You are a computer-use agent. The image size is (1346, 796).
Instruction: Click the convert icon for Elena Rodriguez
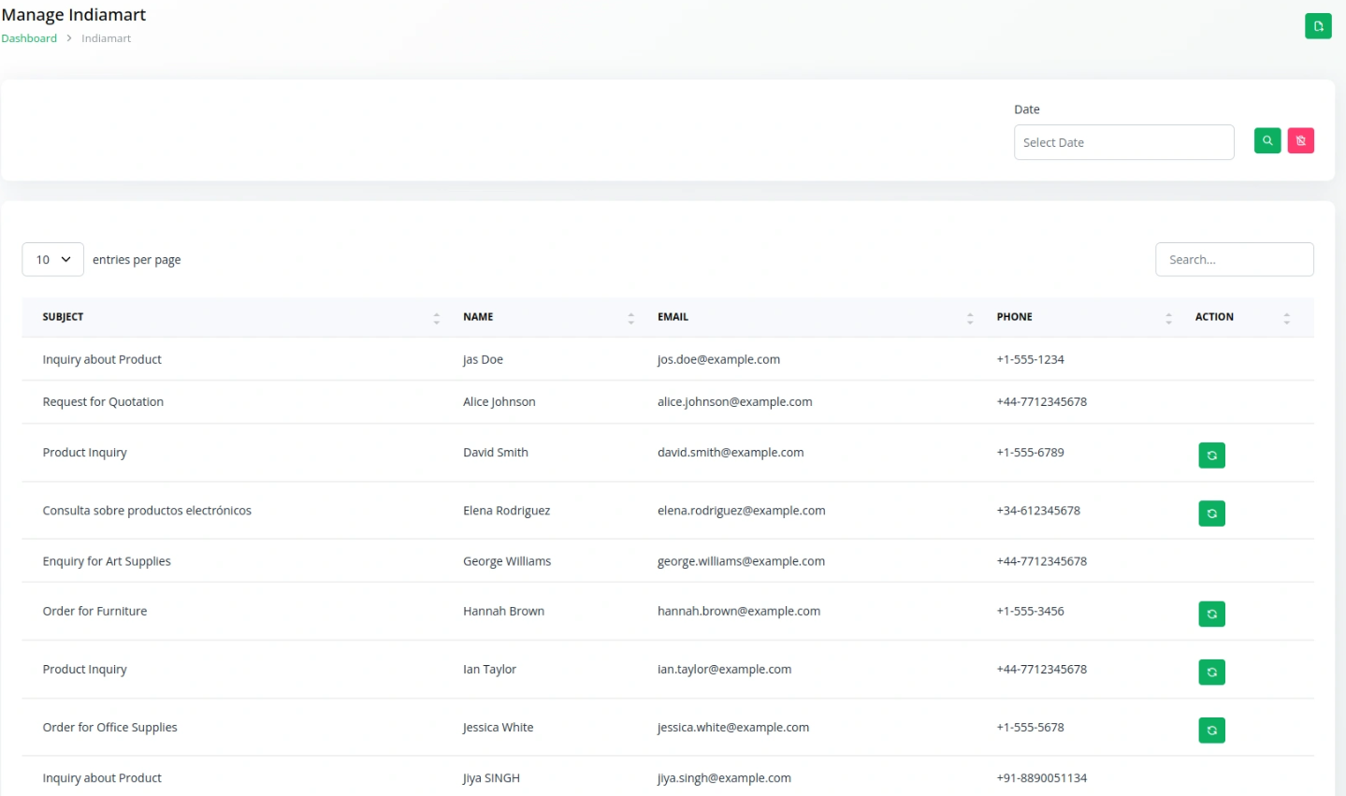tap(1211, 514)
